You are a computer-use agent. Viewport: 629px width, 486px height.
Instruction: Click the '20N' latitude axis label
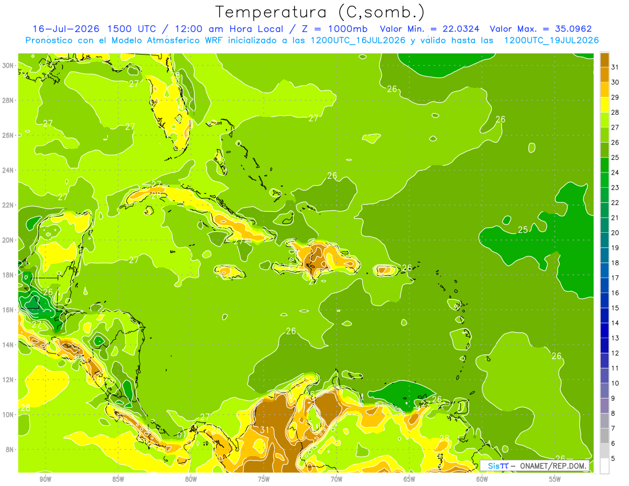click(9, 240)
